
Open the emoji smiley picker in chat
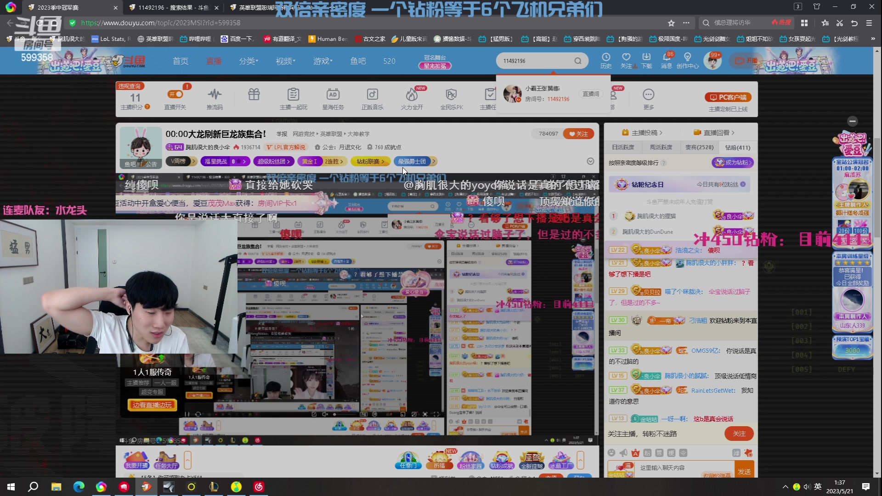(x=611, y=453)
